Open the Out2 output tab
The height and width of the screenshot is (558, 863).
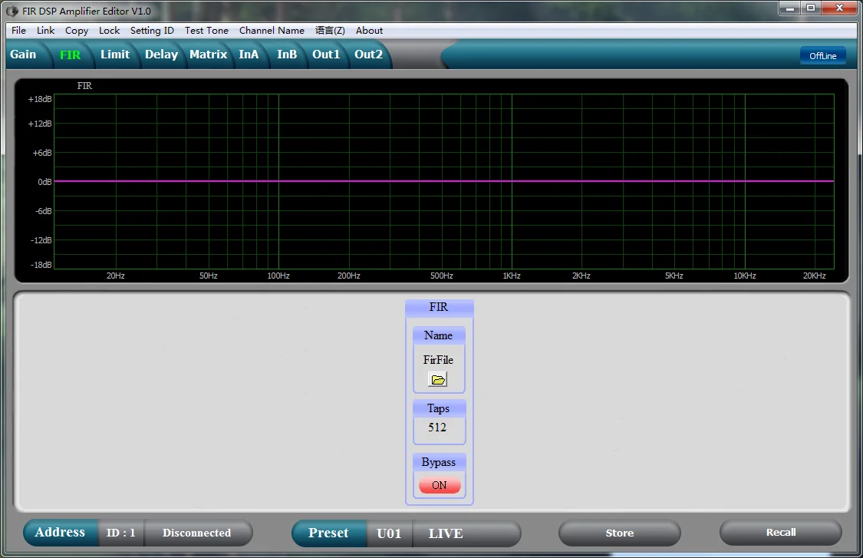(368, 54)
